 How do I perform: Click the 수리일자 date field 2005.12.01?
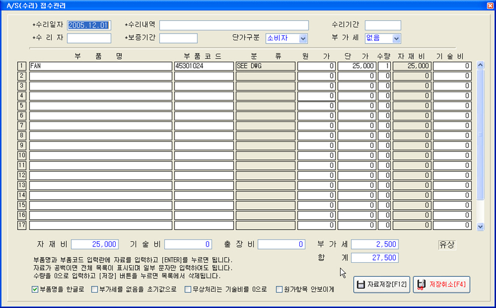[x=89, y=25]
